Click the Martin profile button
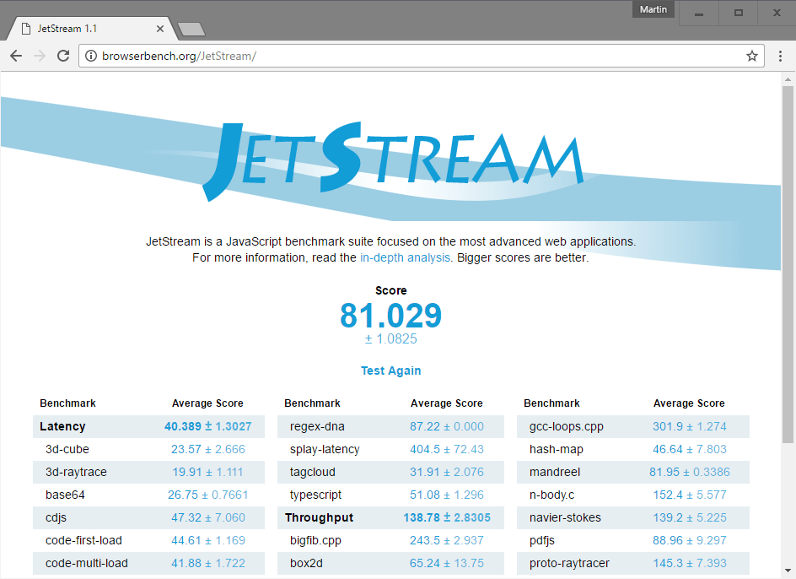The height and width of the screenshot is (579, 796). 653,9
